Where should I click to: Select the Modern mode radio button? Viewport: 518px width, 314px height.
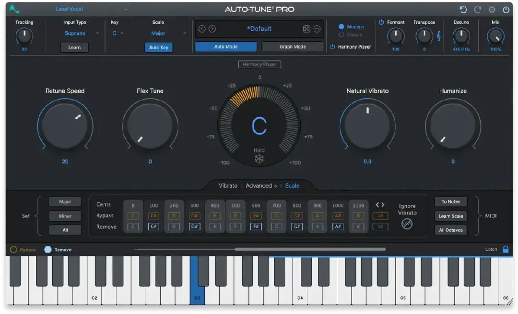(341, 26)
